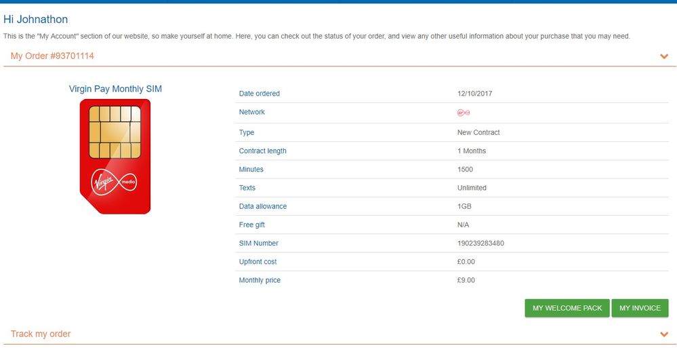The width and height of the screenshot is (677, 348).
Task: Open MY INVOICE
Action: tap(640, 308)
